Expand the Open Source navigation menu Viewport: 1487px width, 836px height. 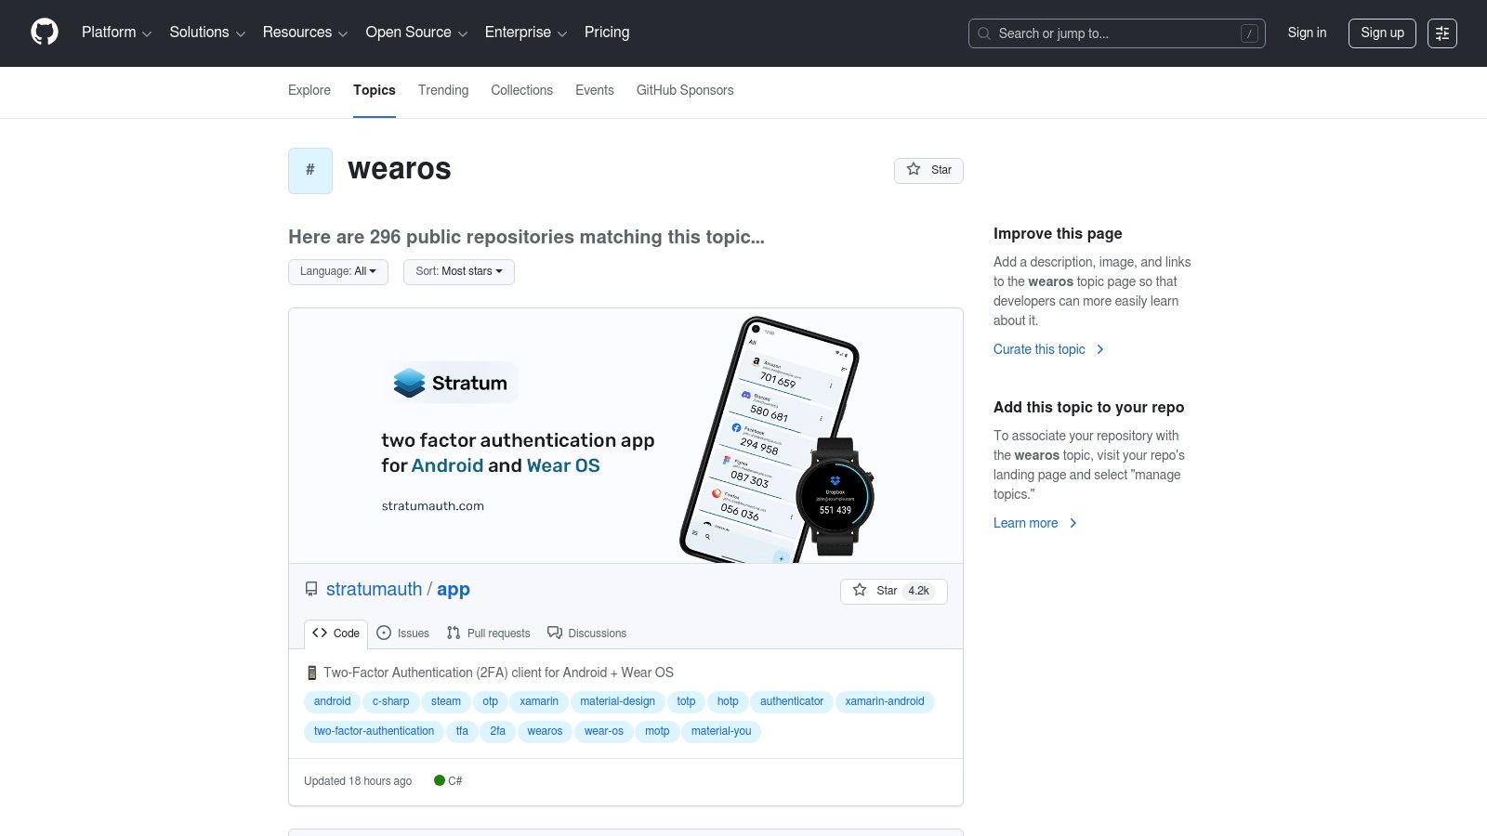(415, 33)
